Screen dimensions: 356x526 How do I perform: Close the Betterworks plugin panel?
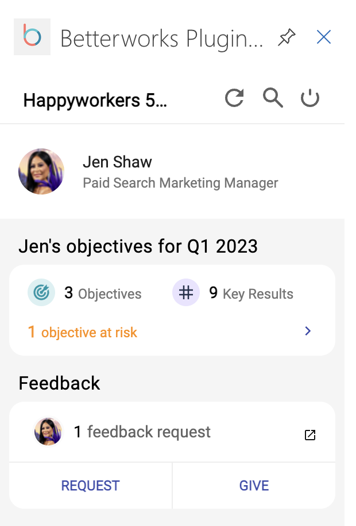click(323, 37)
